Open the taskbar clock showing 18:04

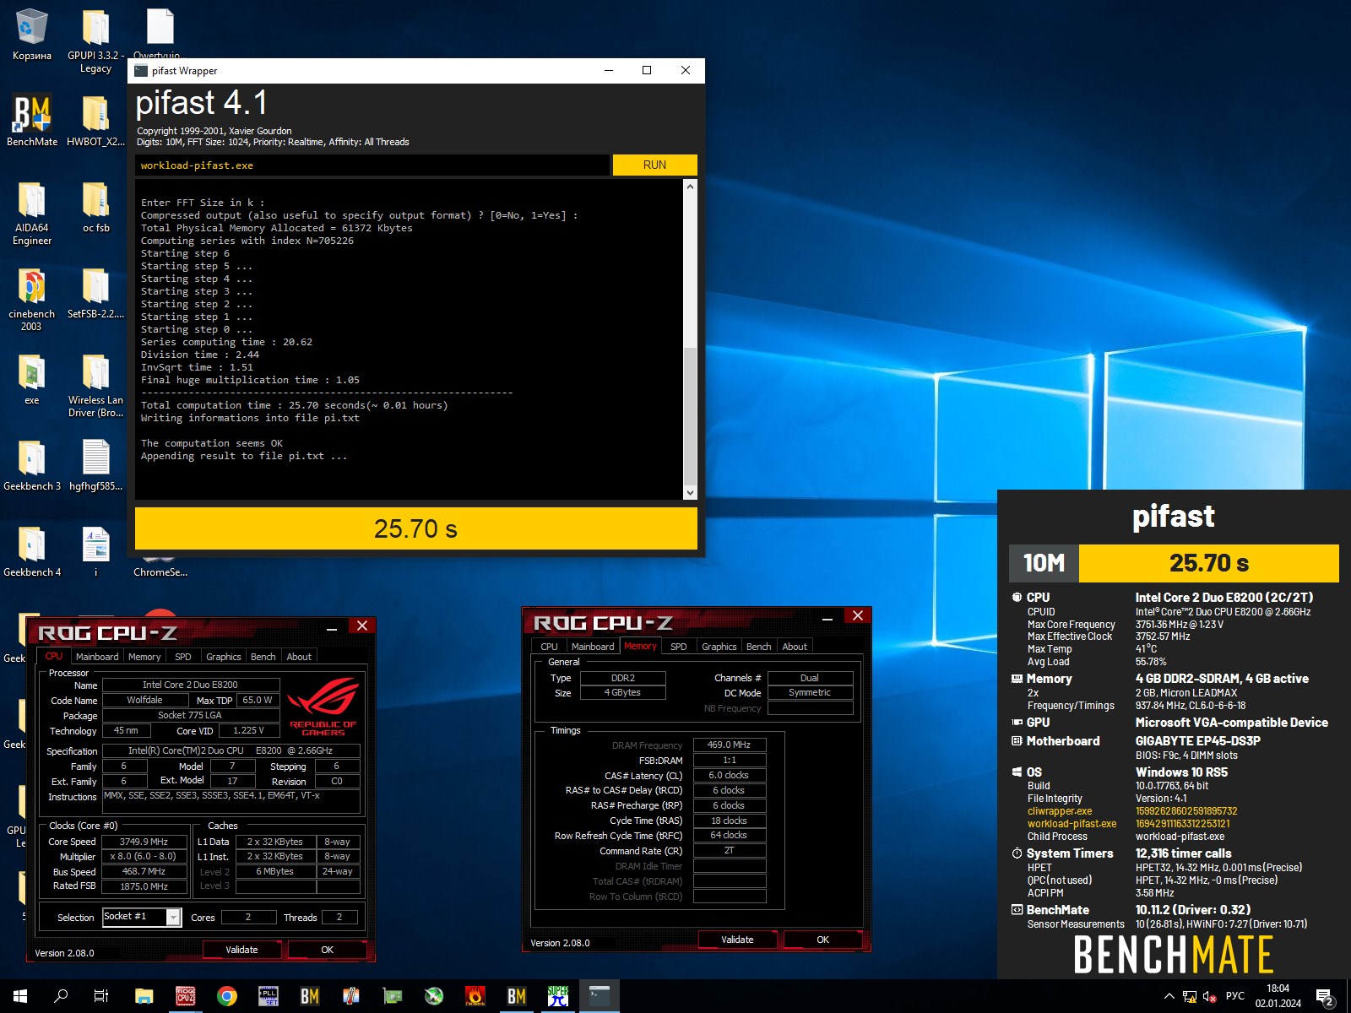1278,996
